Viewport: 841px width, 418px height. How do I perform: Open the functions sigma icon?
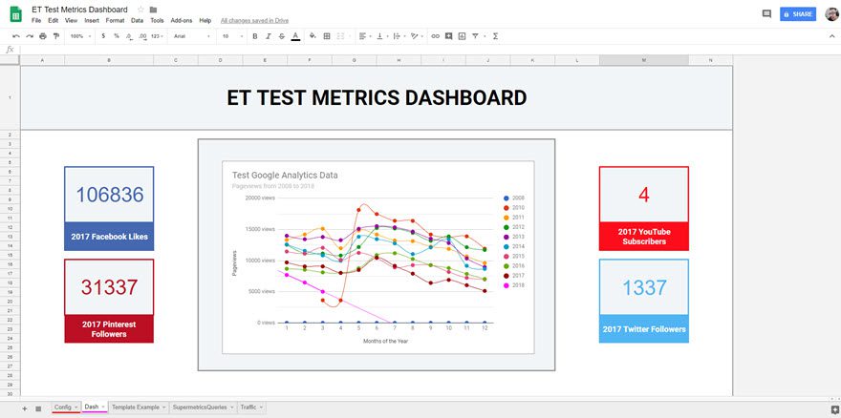pyautogui.click(x=495, y=36)
